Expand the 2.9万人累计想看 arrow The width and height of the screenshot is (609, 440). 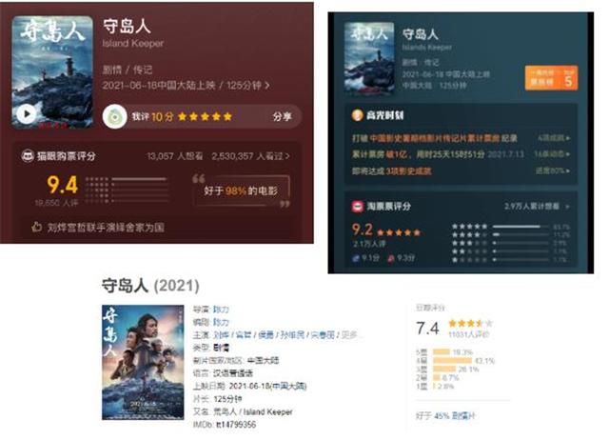click(x=567, y=207)
